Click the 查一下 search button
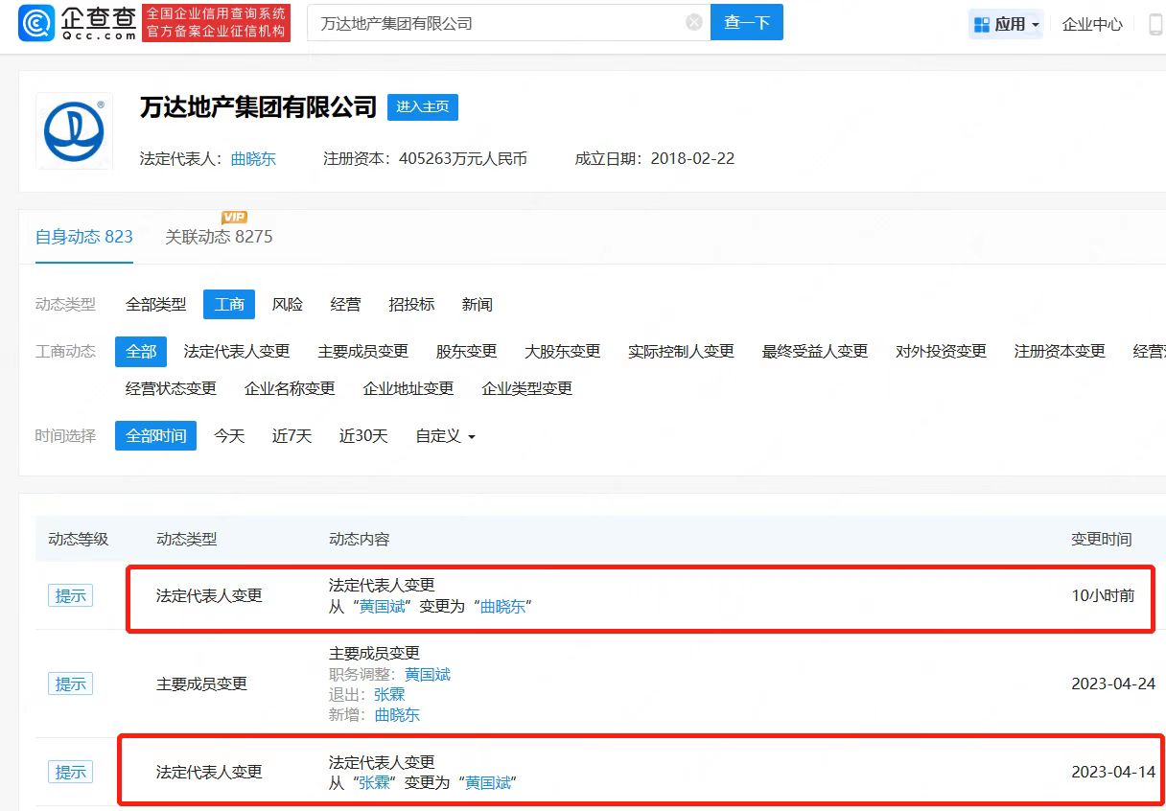The height and width of the screenshot is (811, 1166). pos(747,22)
